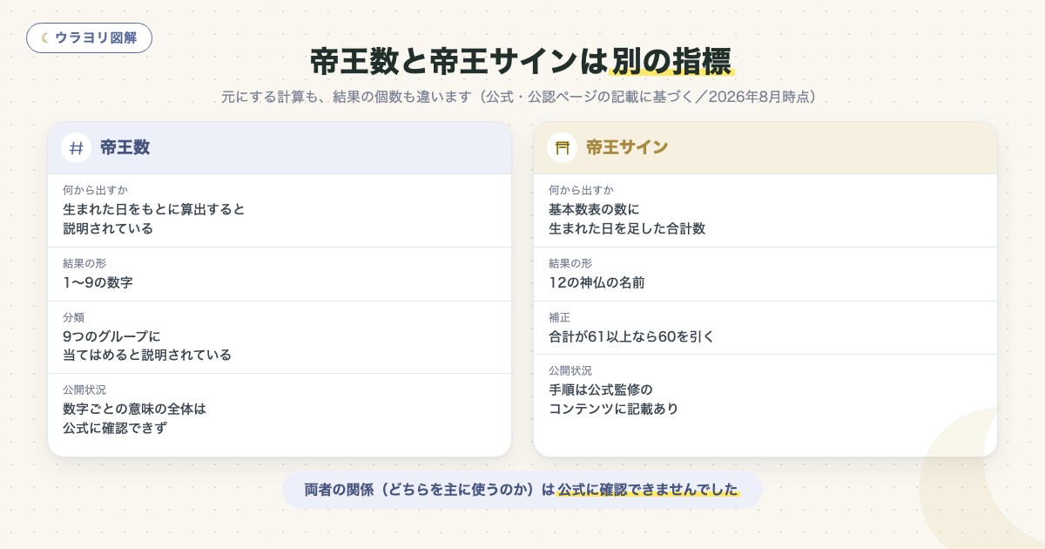Select the title 帝王数と帝王サインは別の指標
The image size is (1045, 549).
[x=522, y=62]
